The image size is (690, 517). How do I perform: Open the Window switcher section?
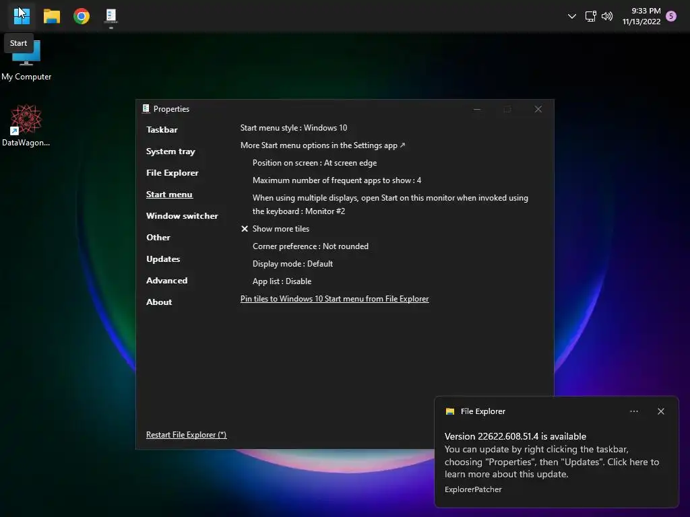[x=182, y=216]
